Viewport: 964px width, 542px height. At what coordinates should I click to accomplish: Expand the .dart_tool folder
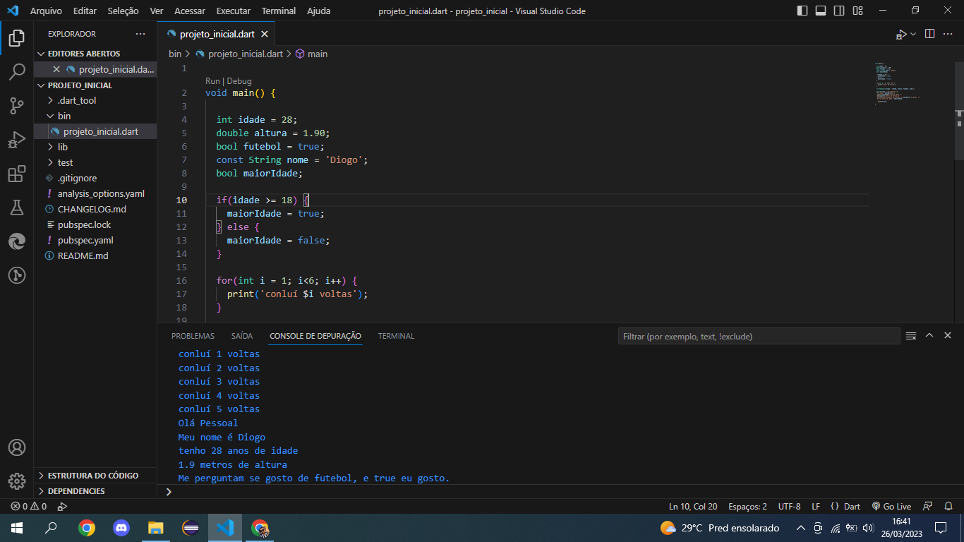(x=95, y=100)
